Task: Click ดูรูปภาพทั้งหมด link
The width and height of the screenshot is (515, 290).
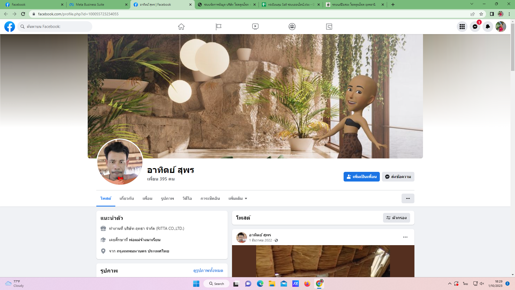Action: [208, 270]
